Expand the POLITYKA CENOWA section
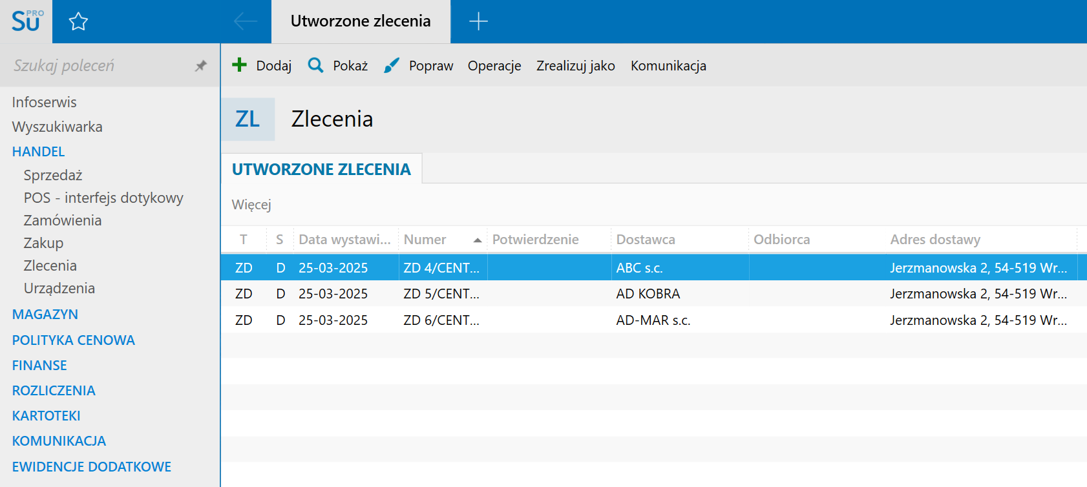Image resolution: width=1087 pixels, height=487 pixels. point(73,340)
